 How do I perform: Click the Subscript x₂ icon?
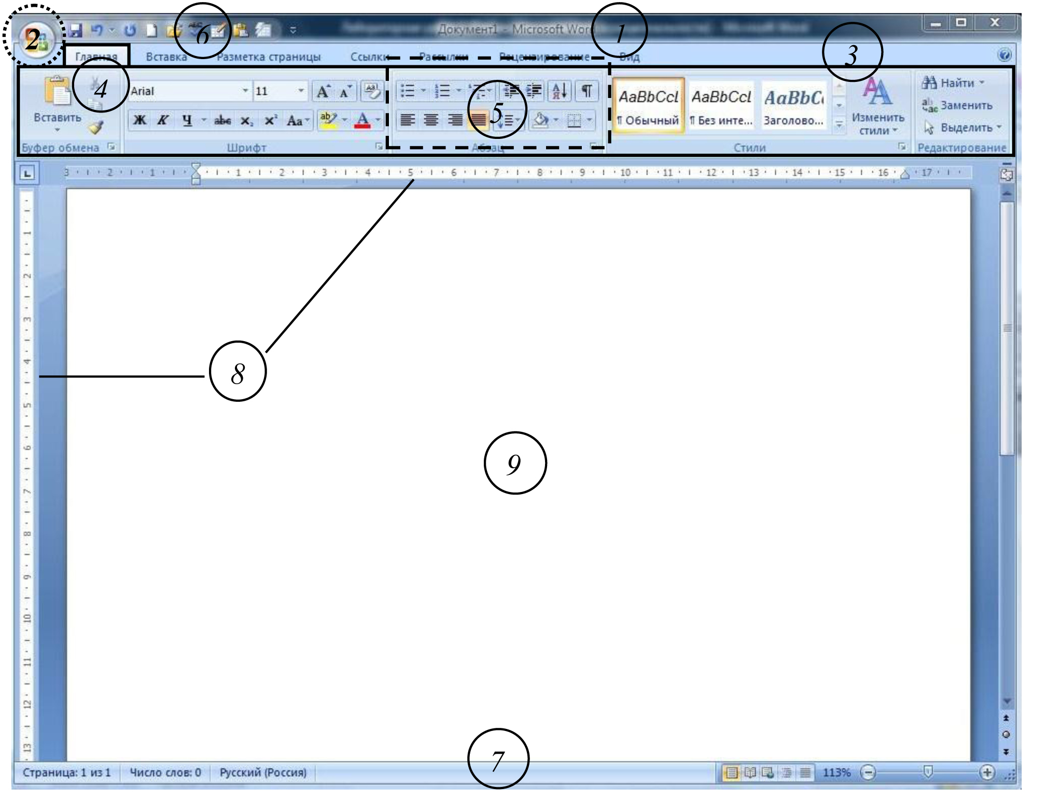[246, 121]
